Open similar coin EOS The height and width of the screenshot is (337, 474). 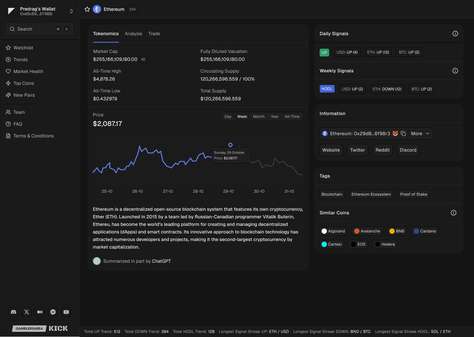click(x=358, y=244)
